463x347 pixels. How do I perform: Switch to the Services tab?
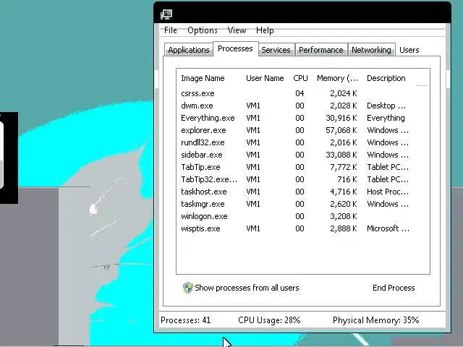pyautogui.click(x=276, y=50)
